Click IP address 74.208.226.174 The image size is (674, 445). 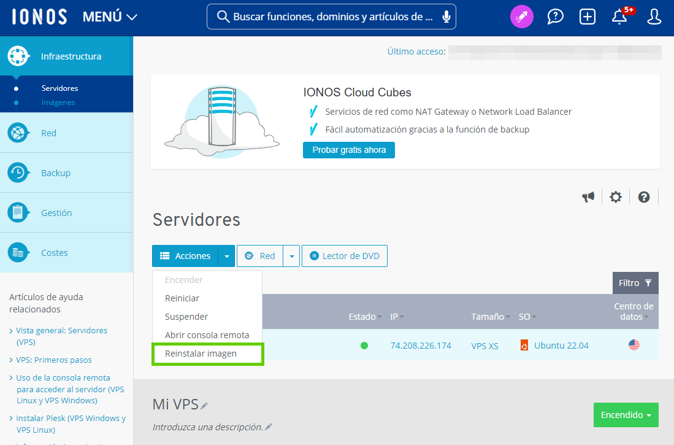pyautogui.click(x=421, y=346)
